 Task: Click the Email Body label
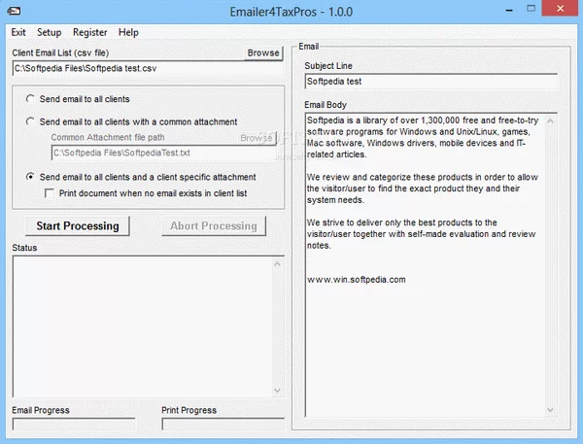[326, 105]
